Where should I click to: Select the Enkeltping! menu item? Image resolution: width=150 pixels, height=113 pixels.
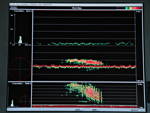pyautogui.click(x=33, y=5)
